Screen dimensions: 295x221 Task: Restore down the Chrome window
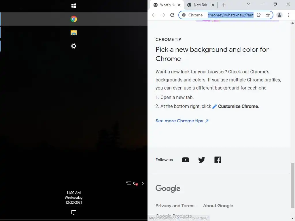[275, 4]
